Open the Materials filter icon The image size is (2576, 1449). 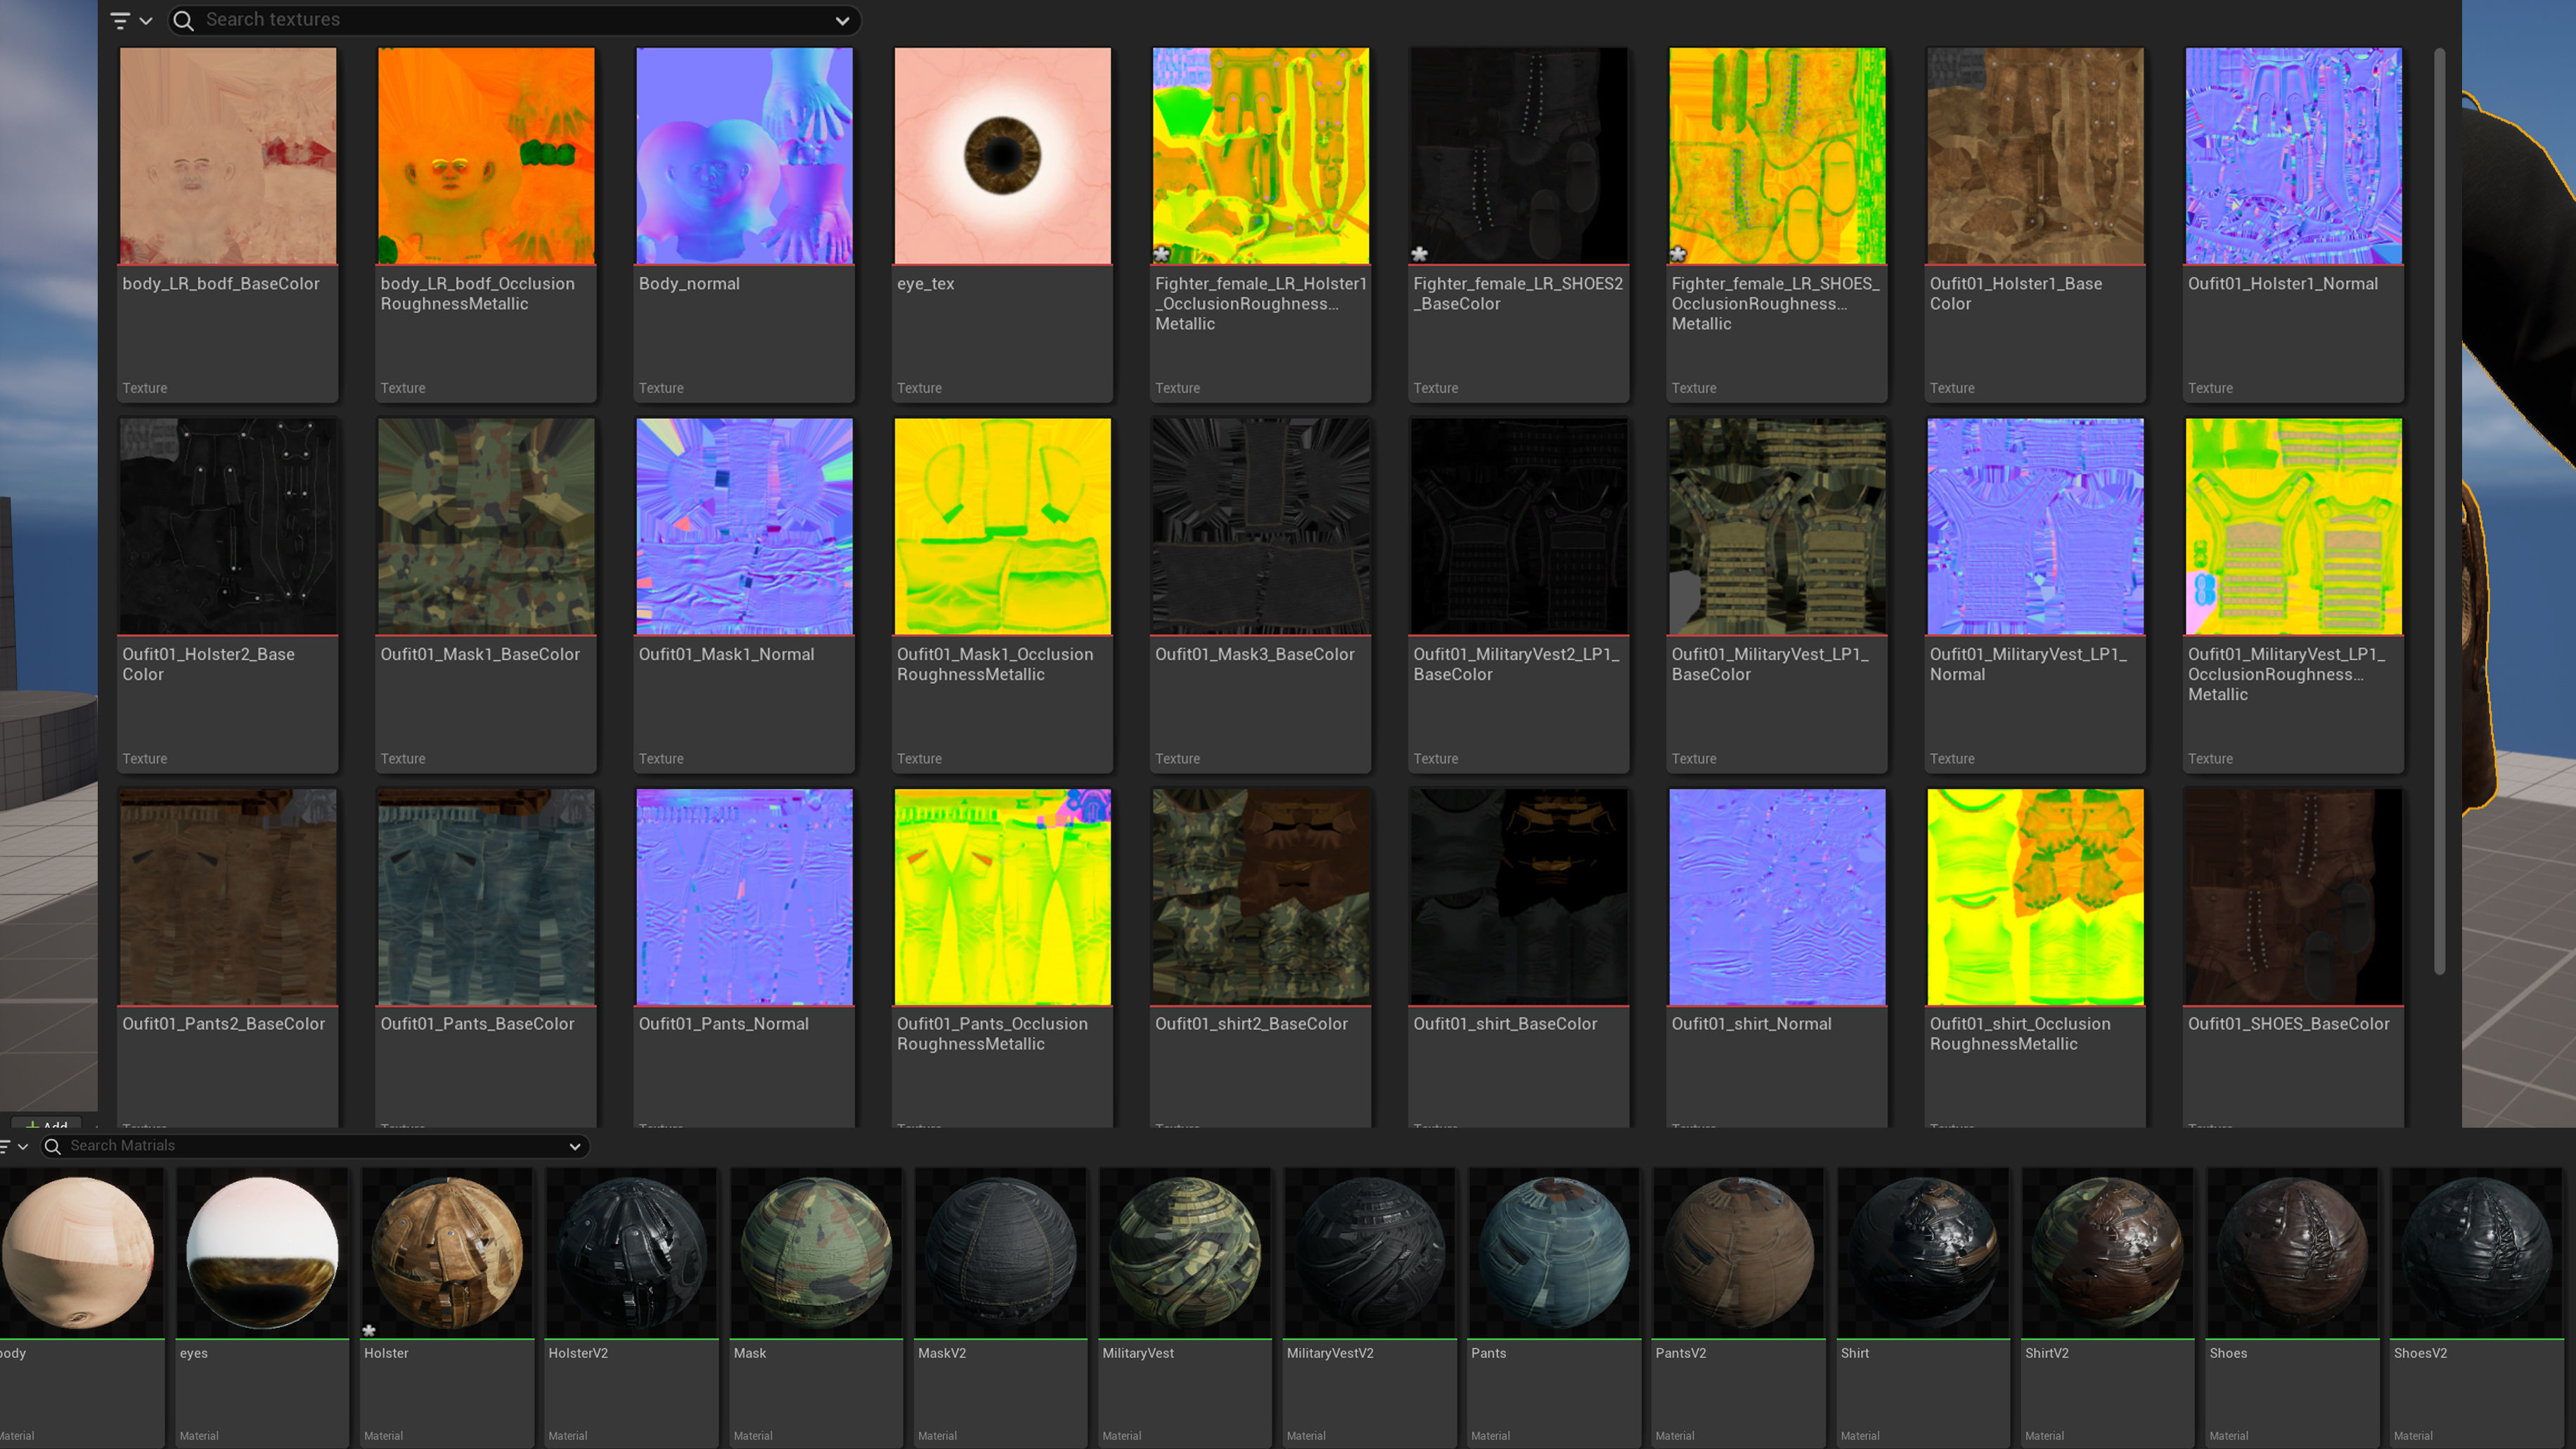[5, 1146]
